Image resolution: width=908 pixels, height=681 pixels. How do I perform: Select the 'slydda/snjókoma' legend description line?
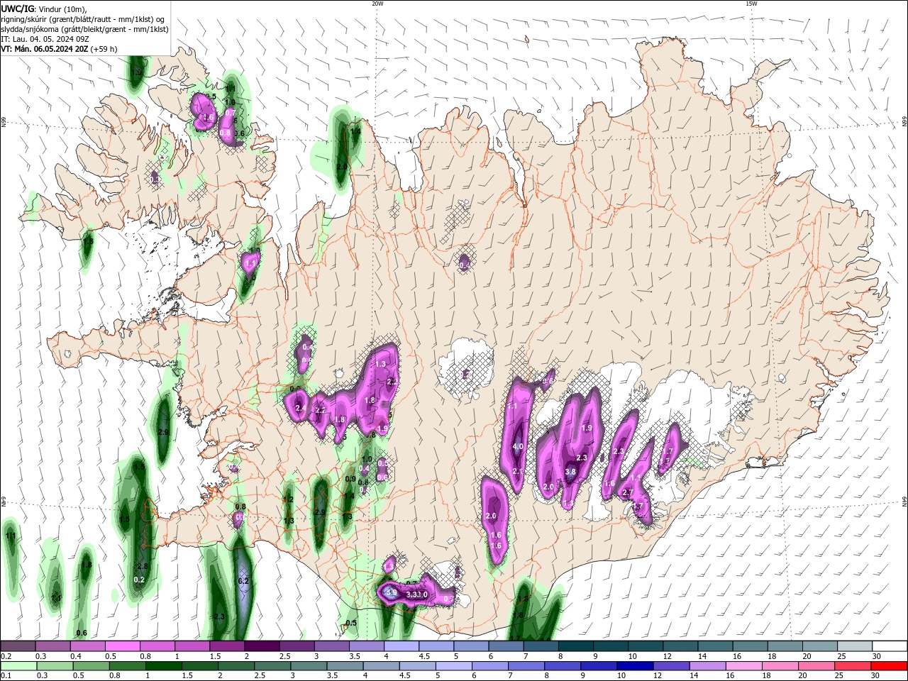click(x=85, y=29)
